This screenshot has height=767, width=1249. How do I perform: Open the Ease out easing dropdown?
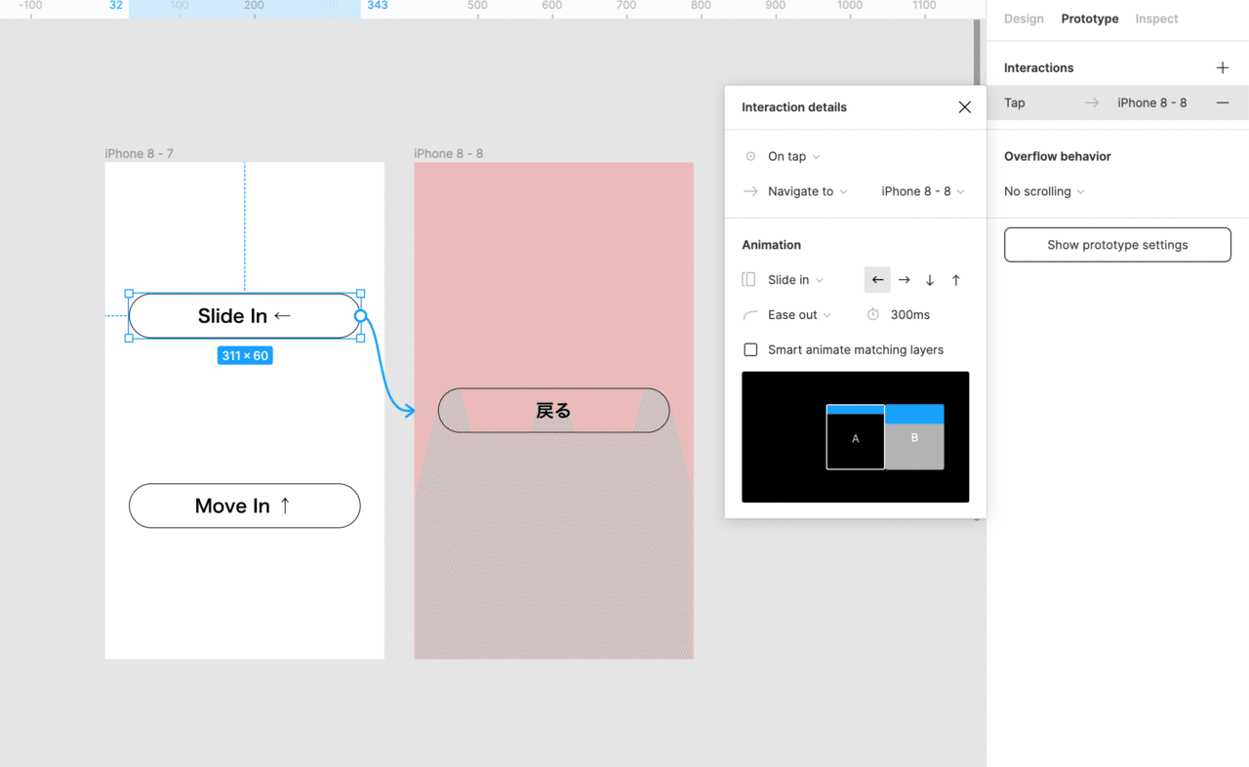point(799,315)
